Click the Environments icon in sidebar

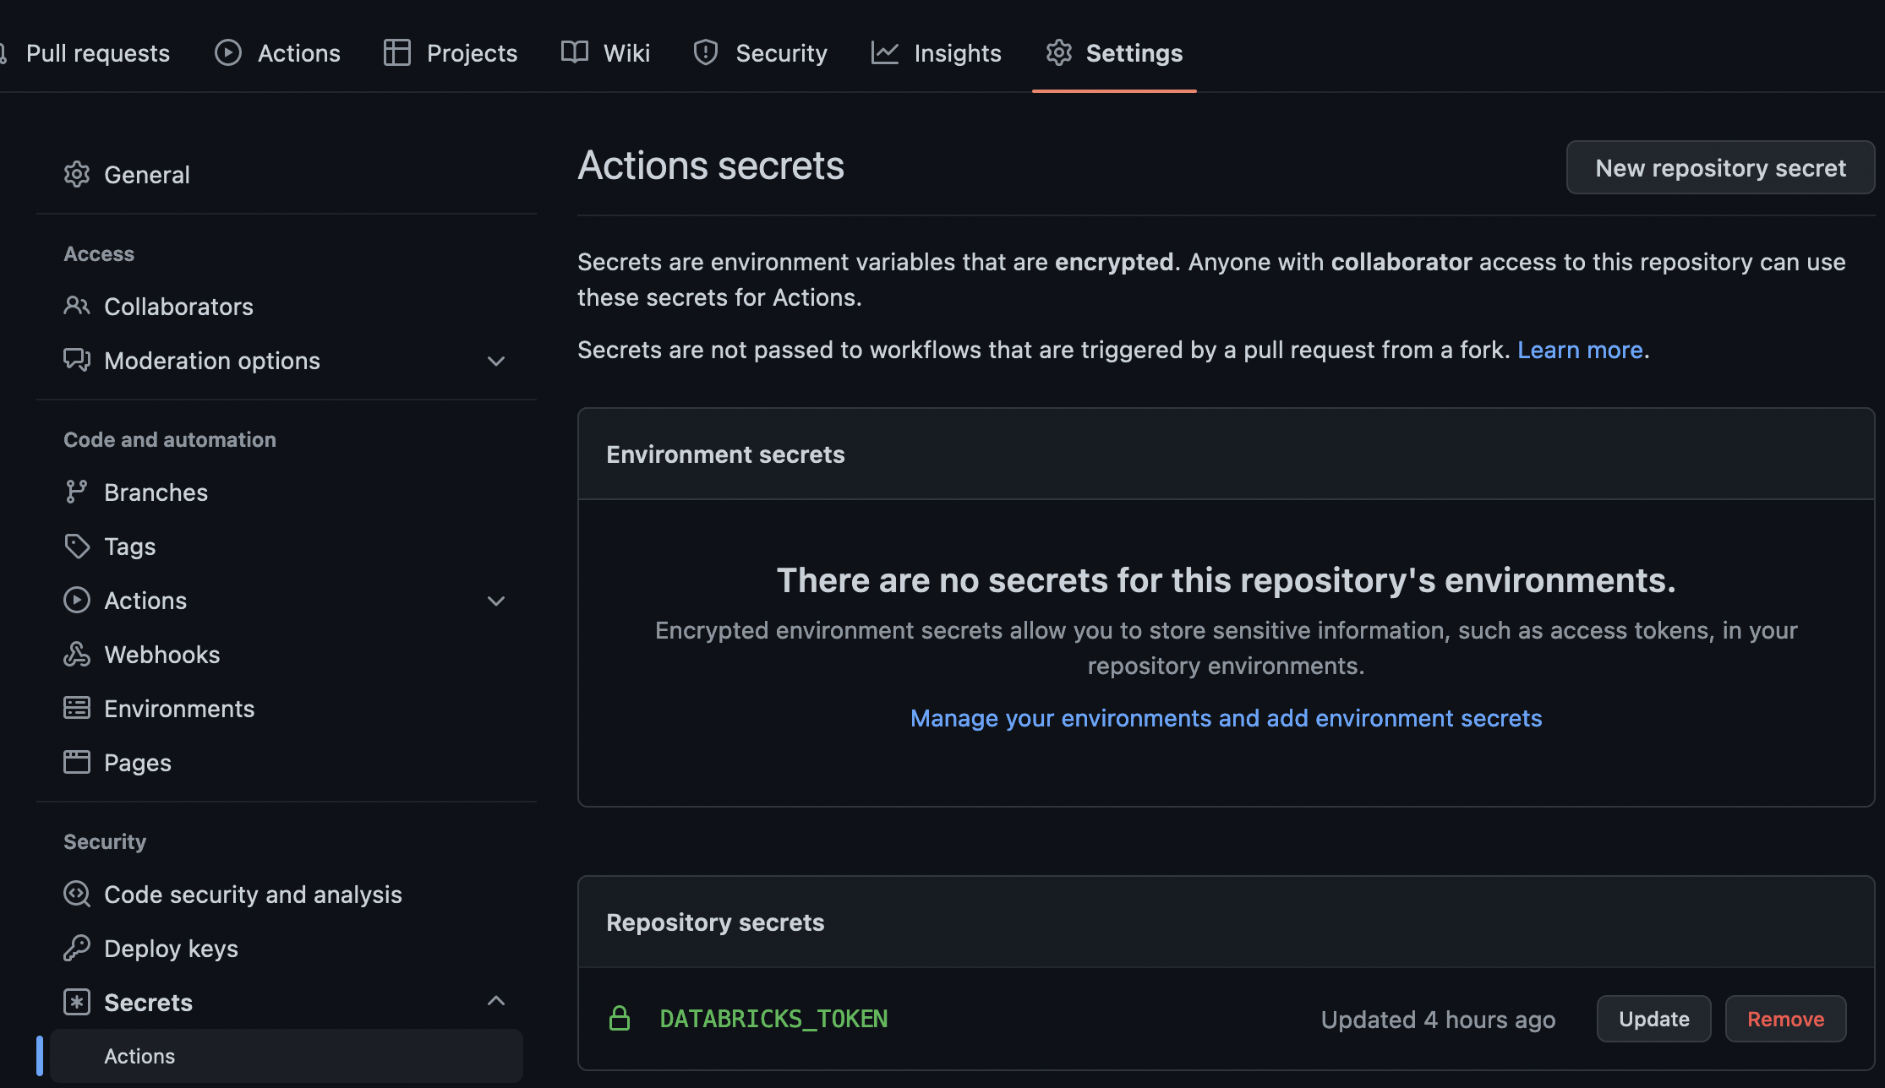point(77,708)
